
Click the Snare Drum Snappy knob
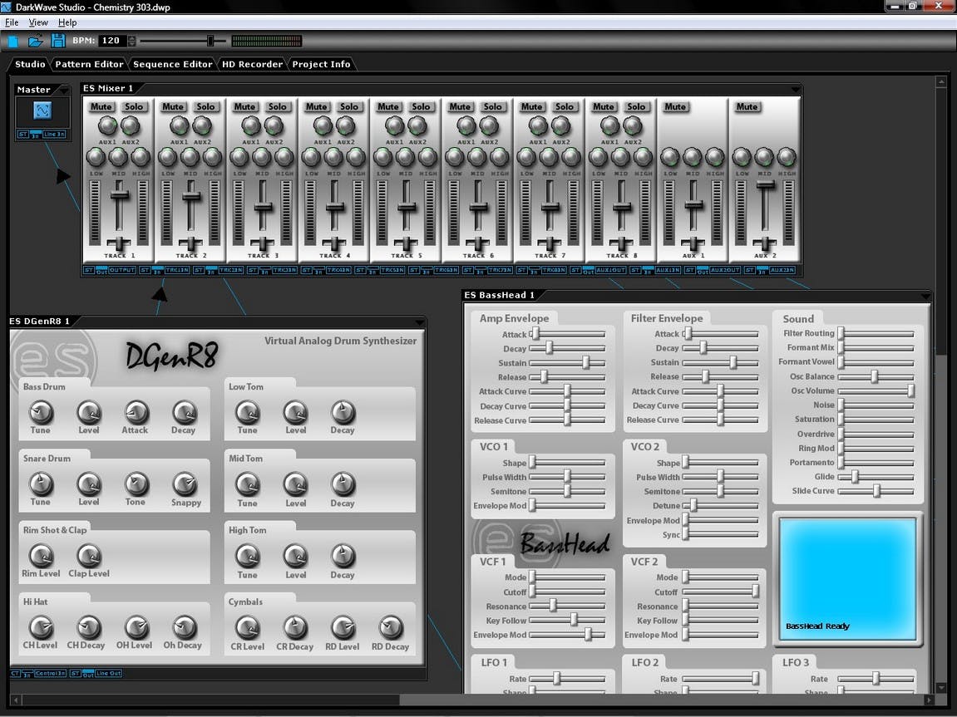(x=185, y=484)
